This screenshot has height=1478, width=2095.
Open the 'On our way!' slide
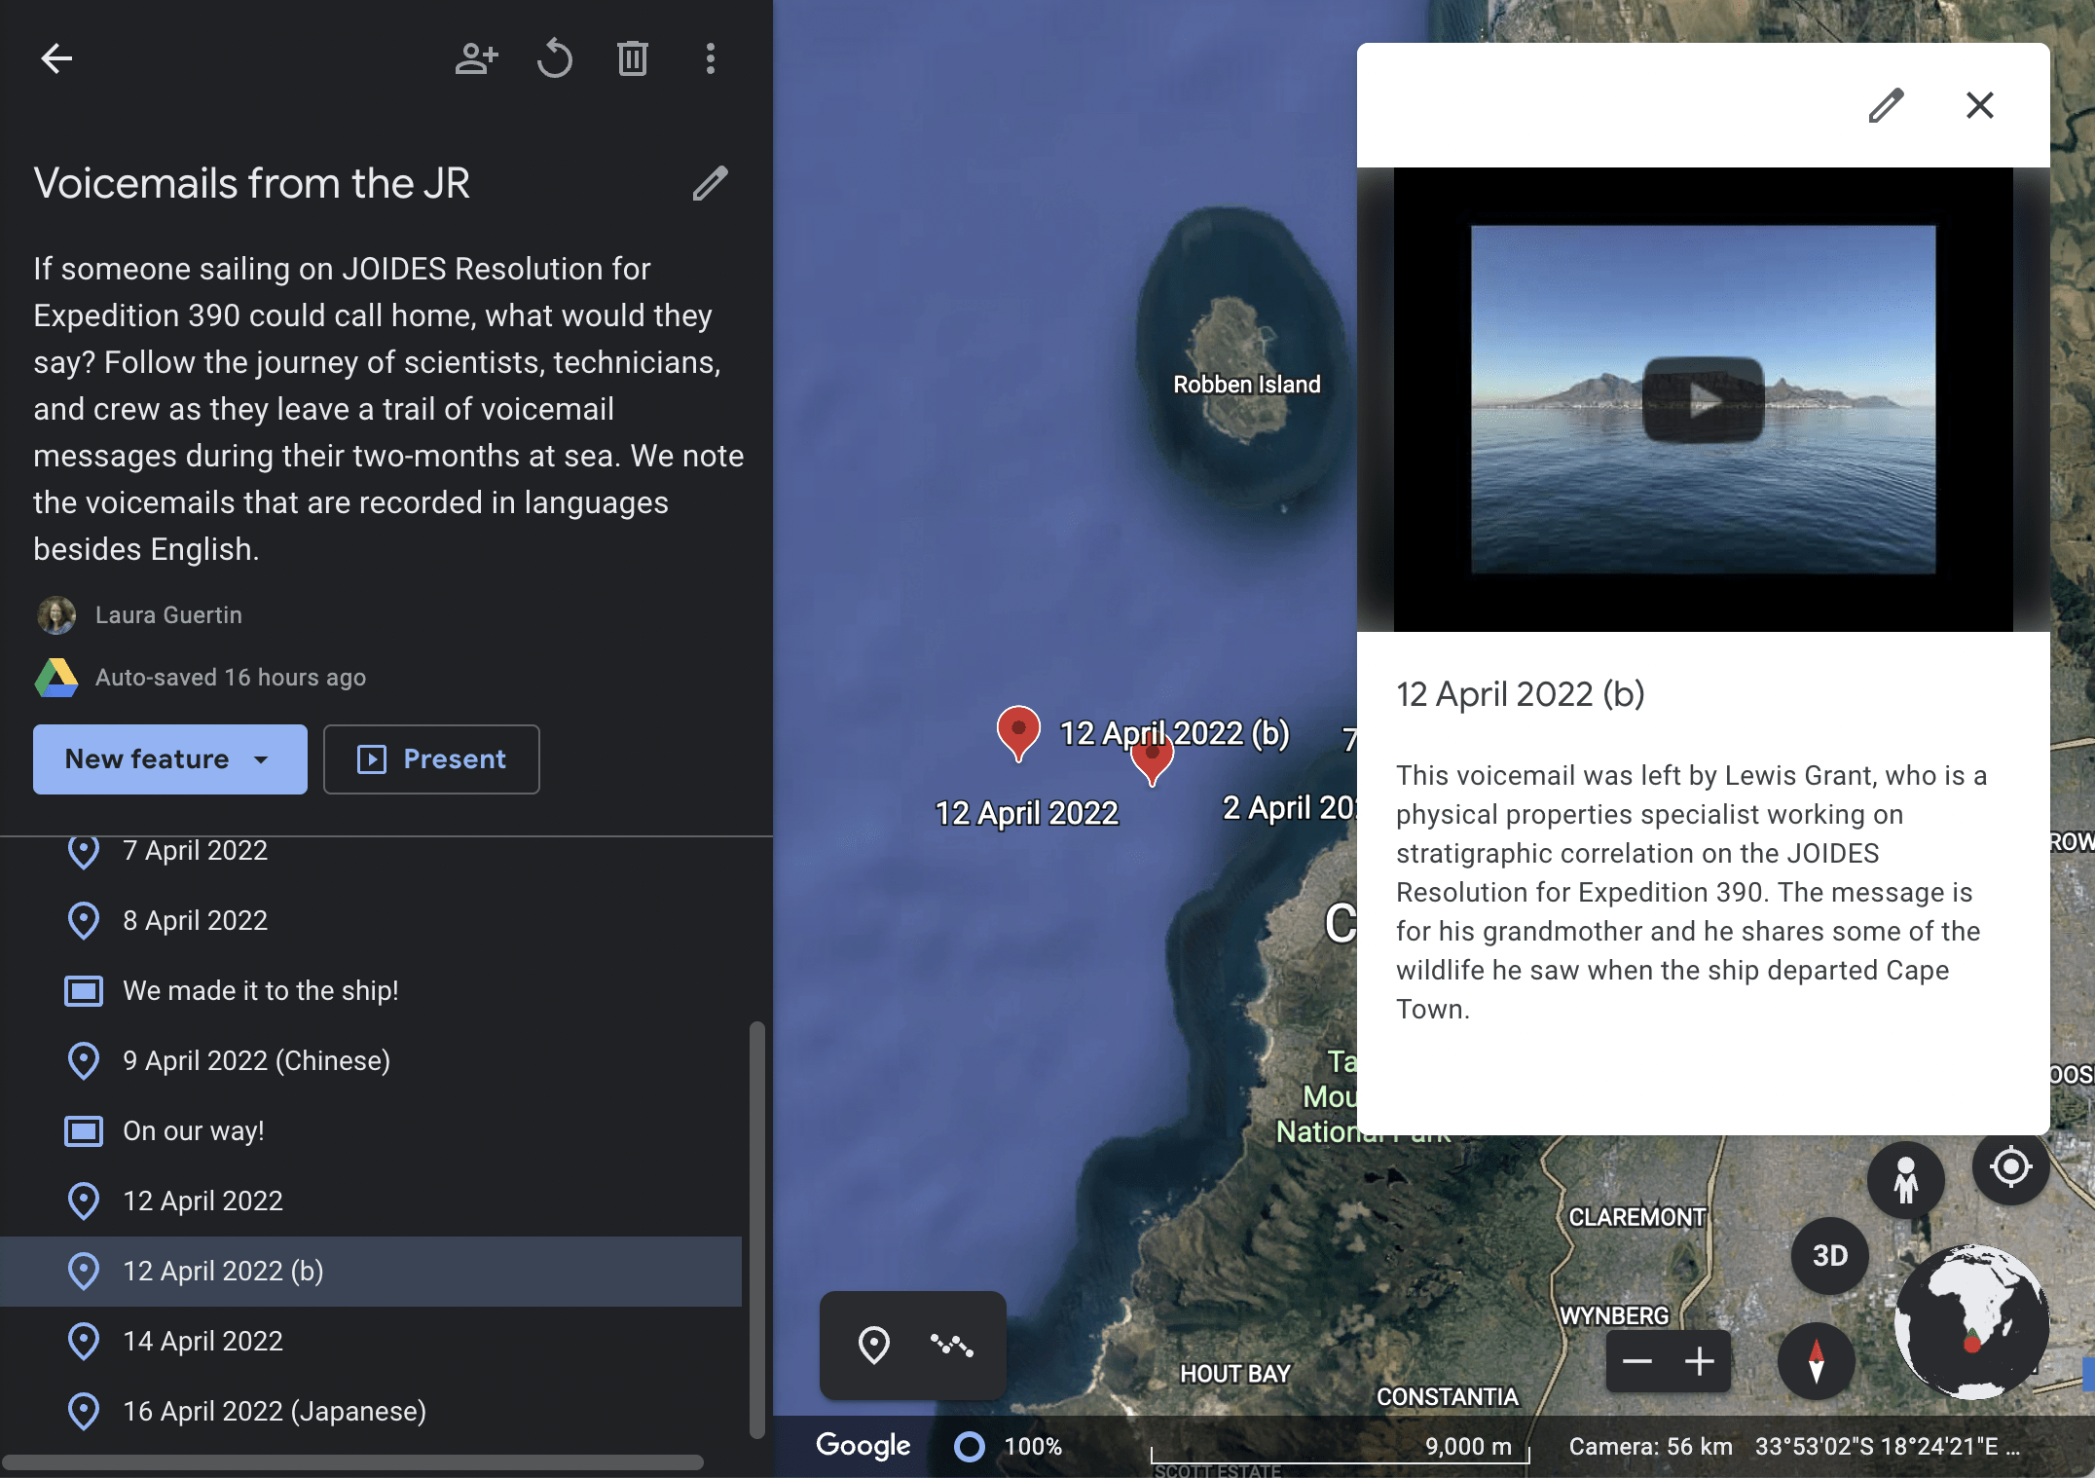(x=371, y=1131)
